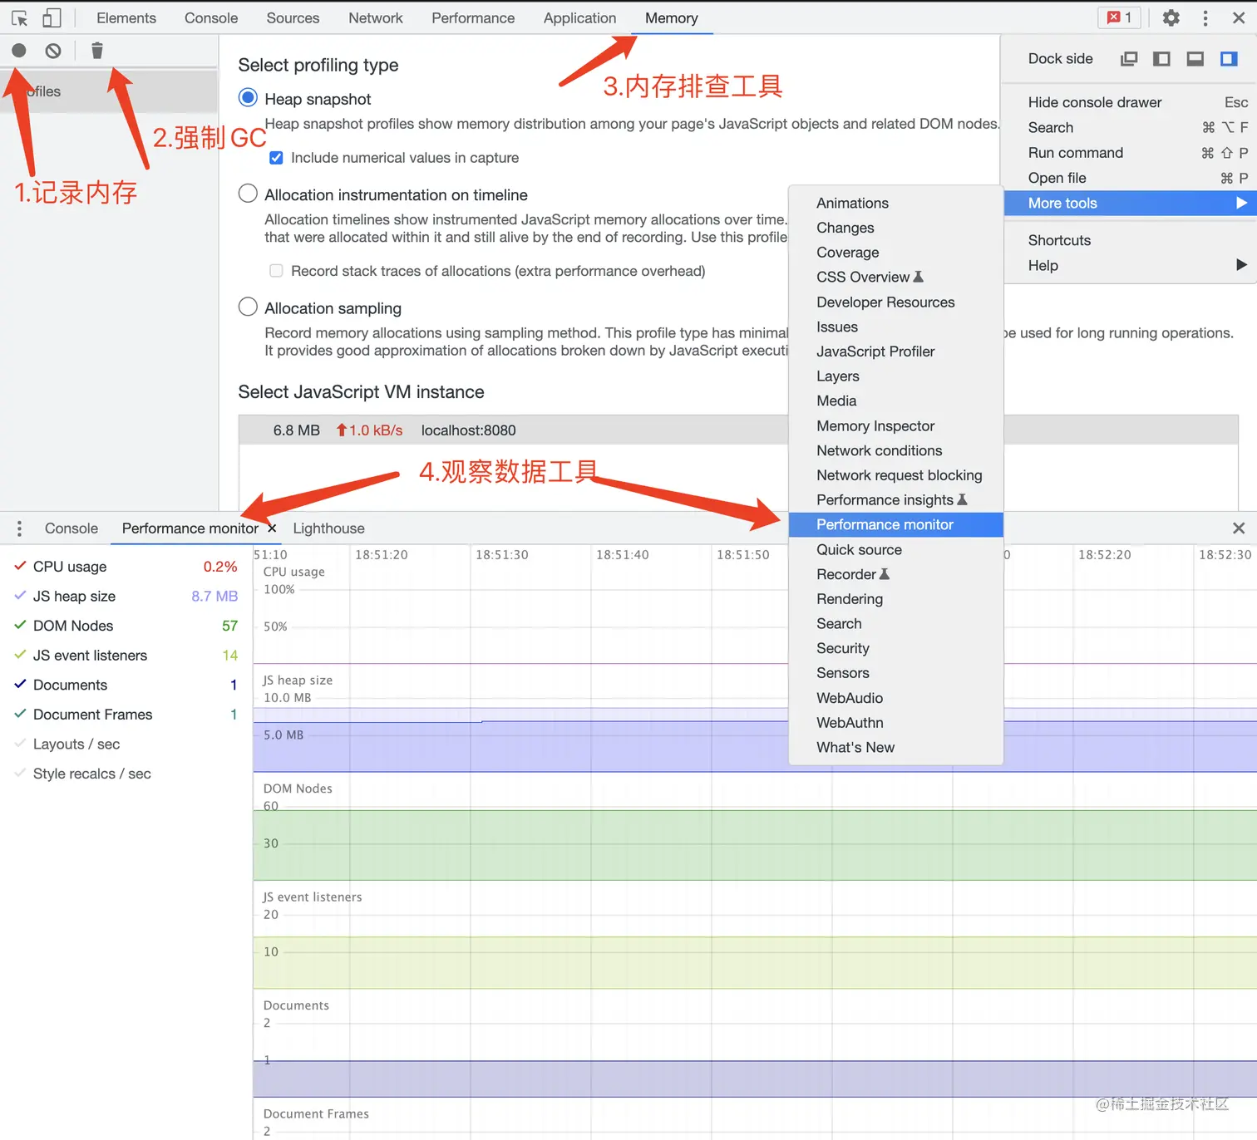This screenshot has height=1140, width=1257.
Task: Select the Memory tab
Action: [x=672, y=17]
